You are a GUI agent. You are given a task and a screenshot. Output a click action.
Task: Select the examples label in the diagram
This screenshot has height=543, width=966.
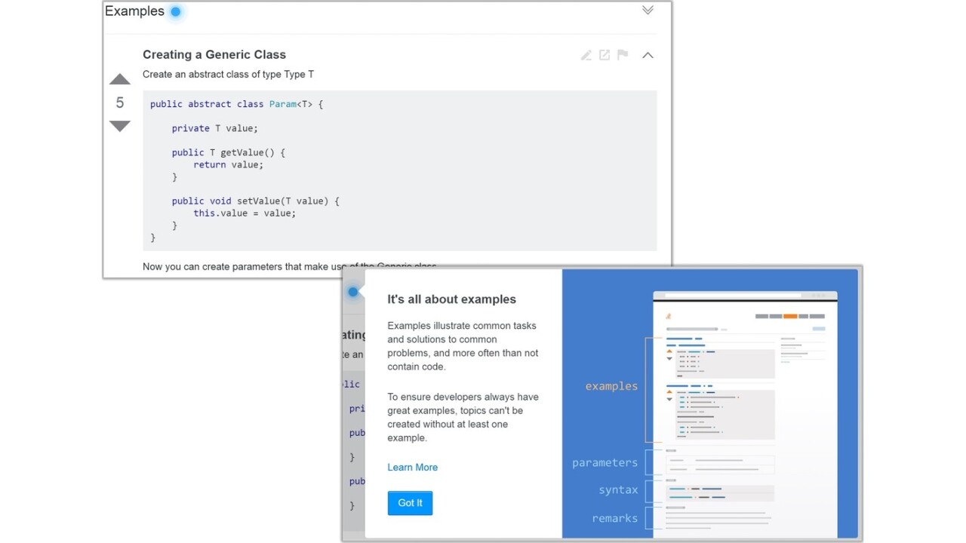(x=611, y=386)
